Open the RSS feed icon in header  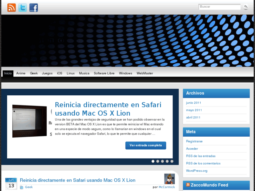[12, 8]
